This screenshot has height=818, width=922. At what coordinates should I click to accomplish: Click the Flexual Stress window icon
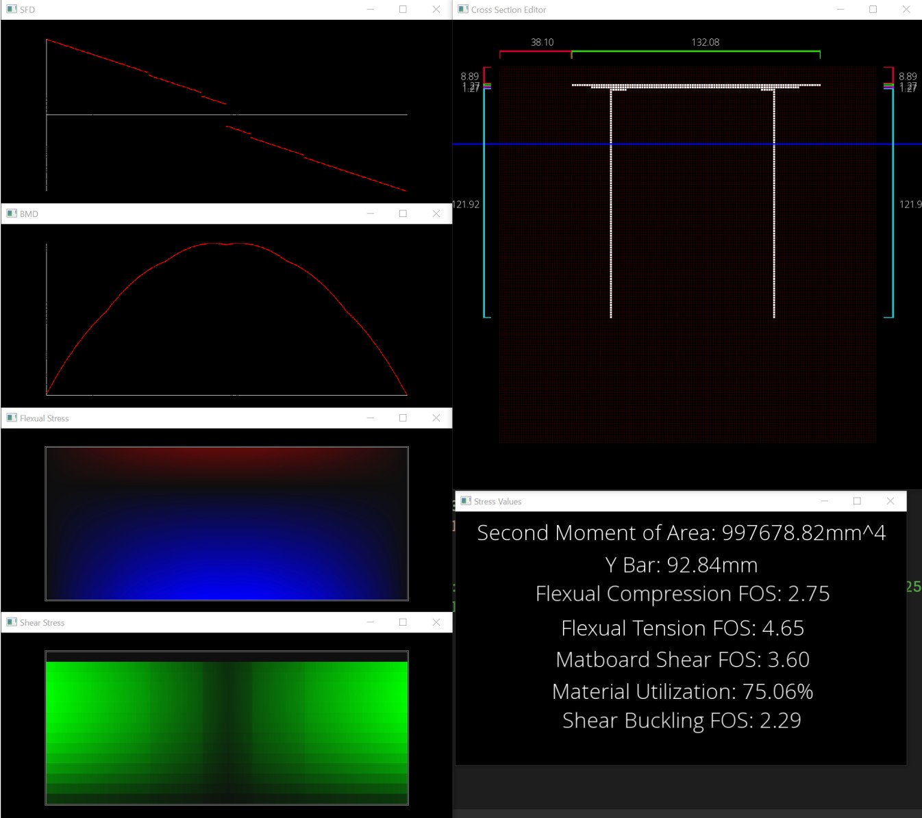tap(12, 418)
